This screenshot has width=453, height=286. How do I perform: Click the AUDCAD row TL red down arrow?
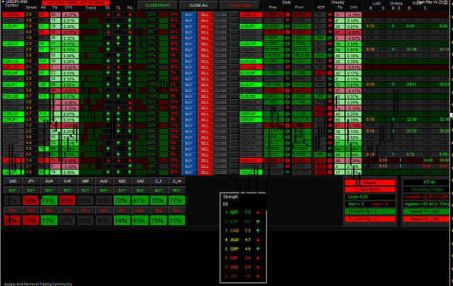(118, 14)
